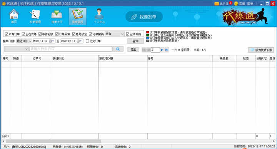The image size is (277, 149).
Task: Click the 角色名 column header
Action: pos(224,58)
